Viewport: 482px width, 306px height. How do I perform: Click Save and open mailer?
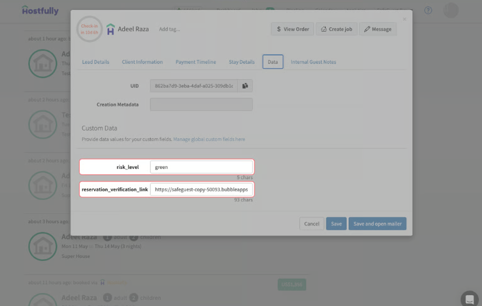coord(377,224)
